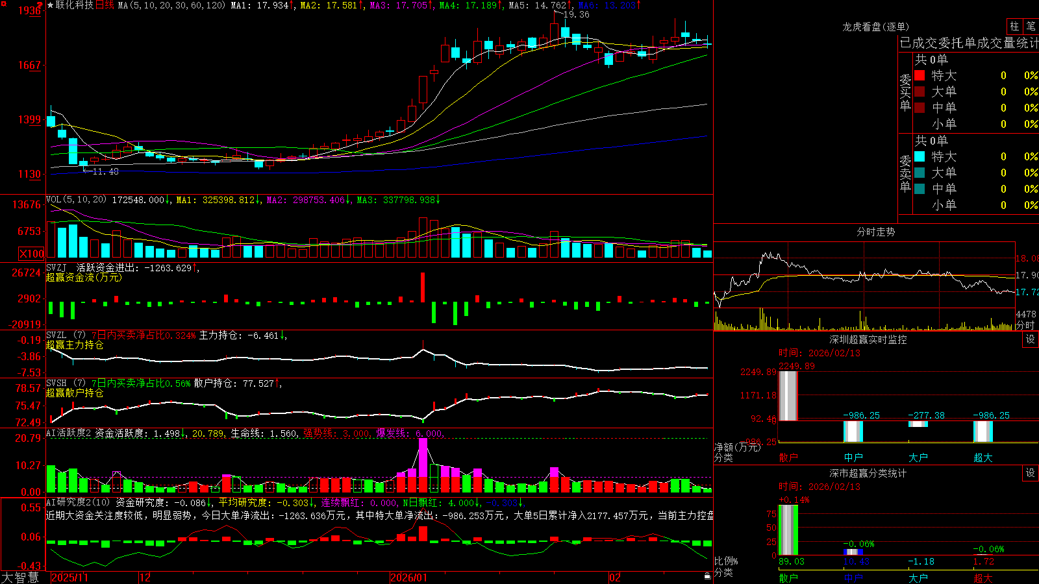Click the 已成交委托单成交量统计 header

tap(968, 43)
